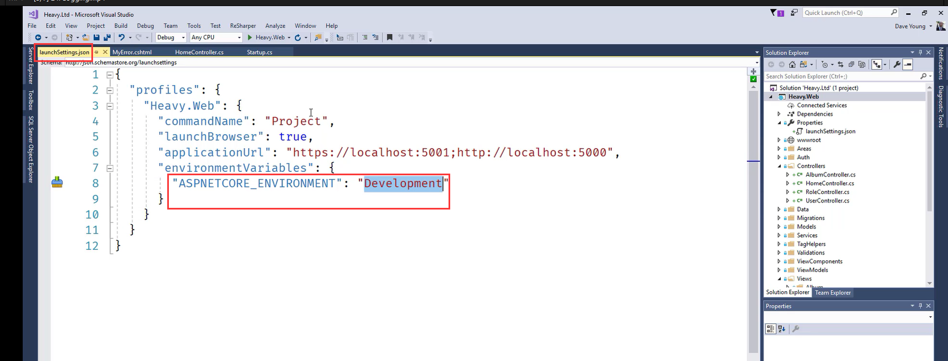Switch to the Startup.cs tab
948x361 pixels.
(x=259, y=53)
